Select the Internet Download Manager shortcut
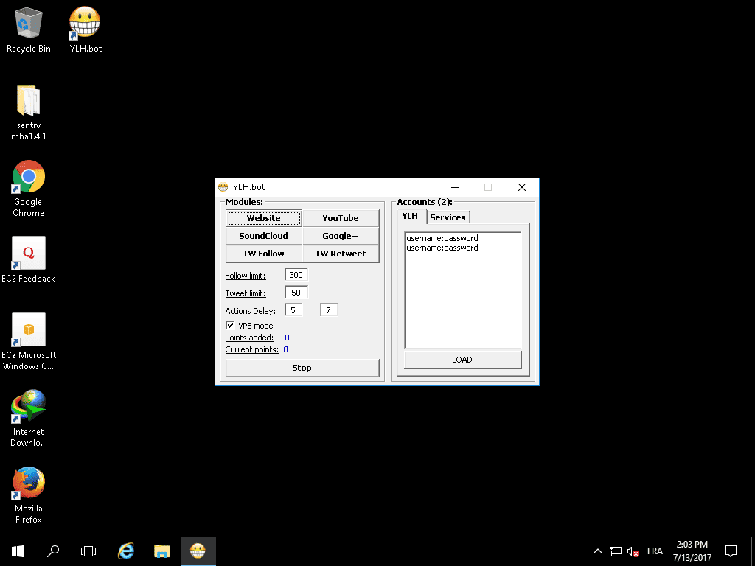The width and height of the screenshot is (755, 566). click(29, 419)
